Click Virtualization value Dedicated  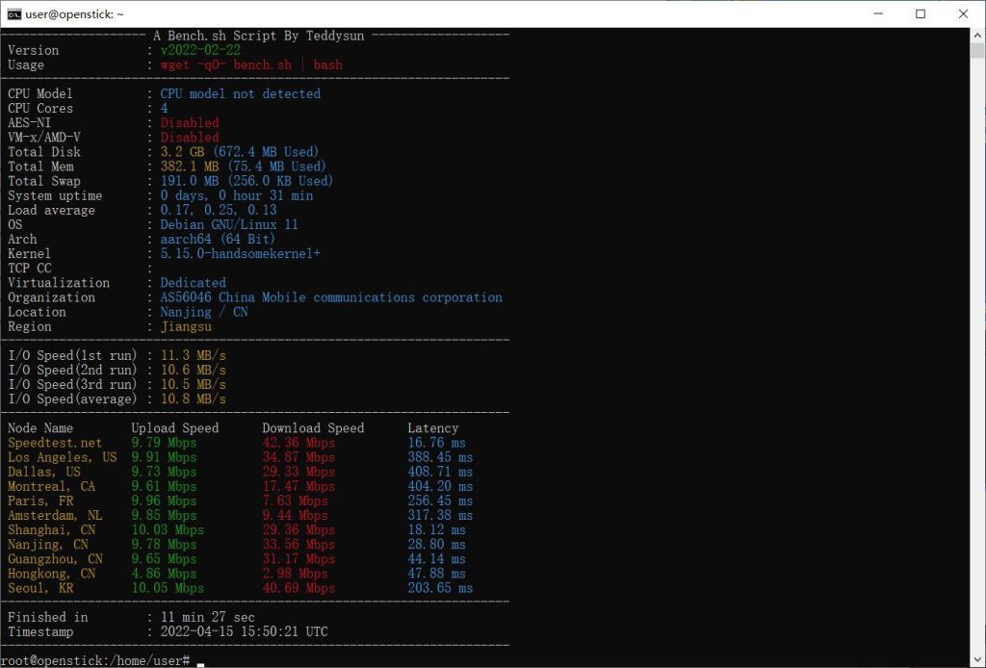pos(193,282)
